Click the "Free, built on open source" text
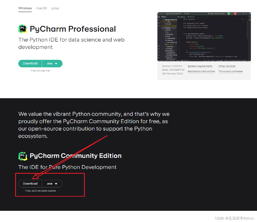The width and height of the screenshot is (257, 222). click(x=40, y=191)
